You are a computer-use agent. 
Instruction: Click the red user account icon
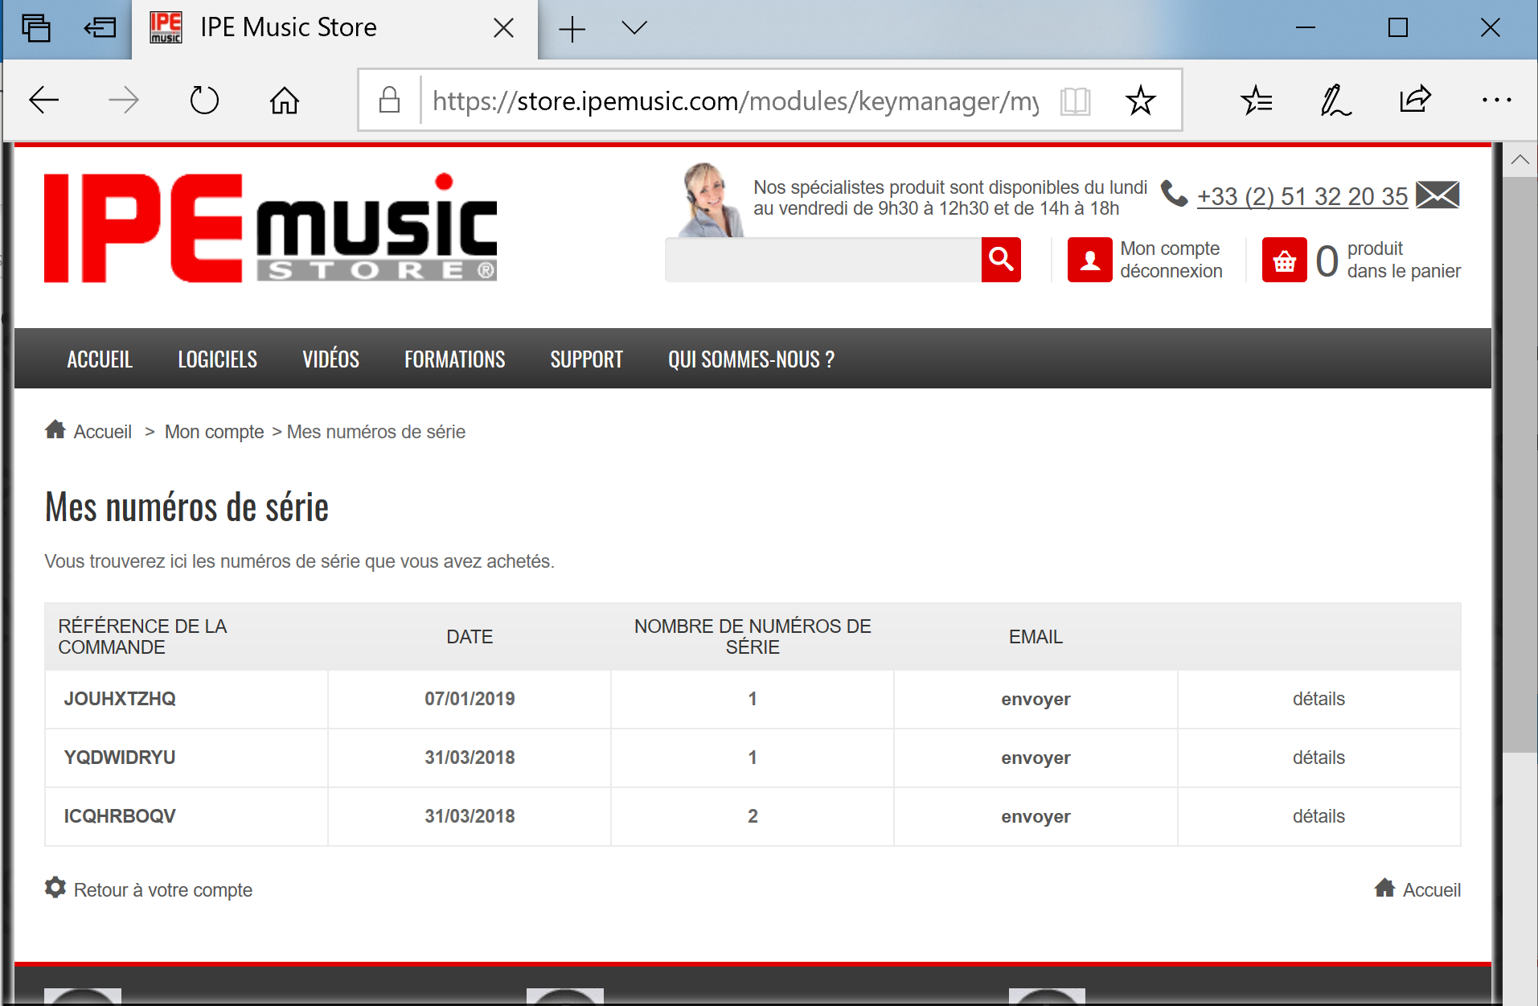coord(1089,260)
